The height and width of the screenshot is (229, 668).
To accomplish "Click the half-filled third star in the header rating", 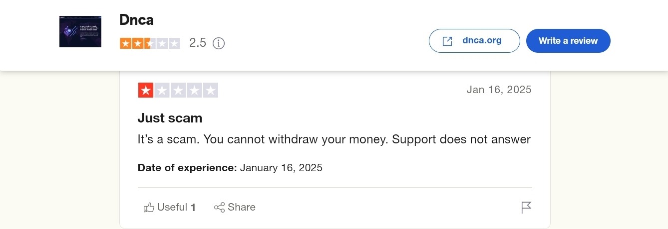I will tap(150, 43).
